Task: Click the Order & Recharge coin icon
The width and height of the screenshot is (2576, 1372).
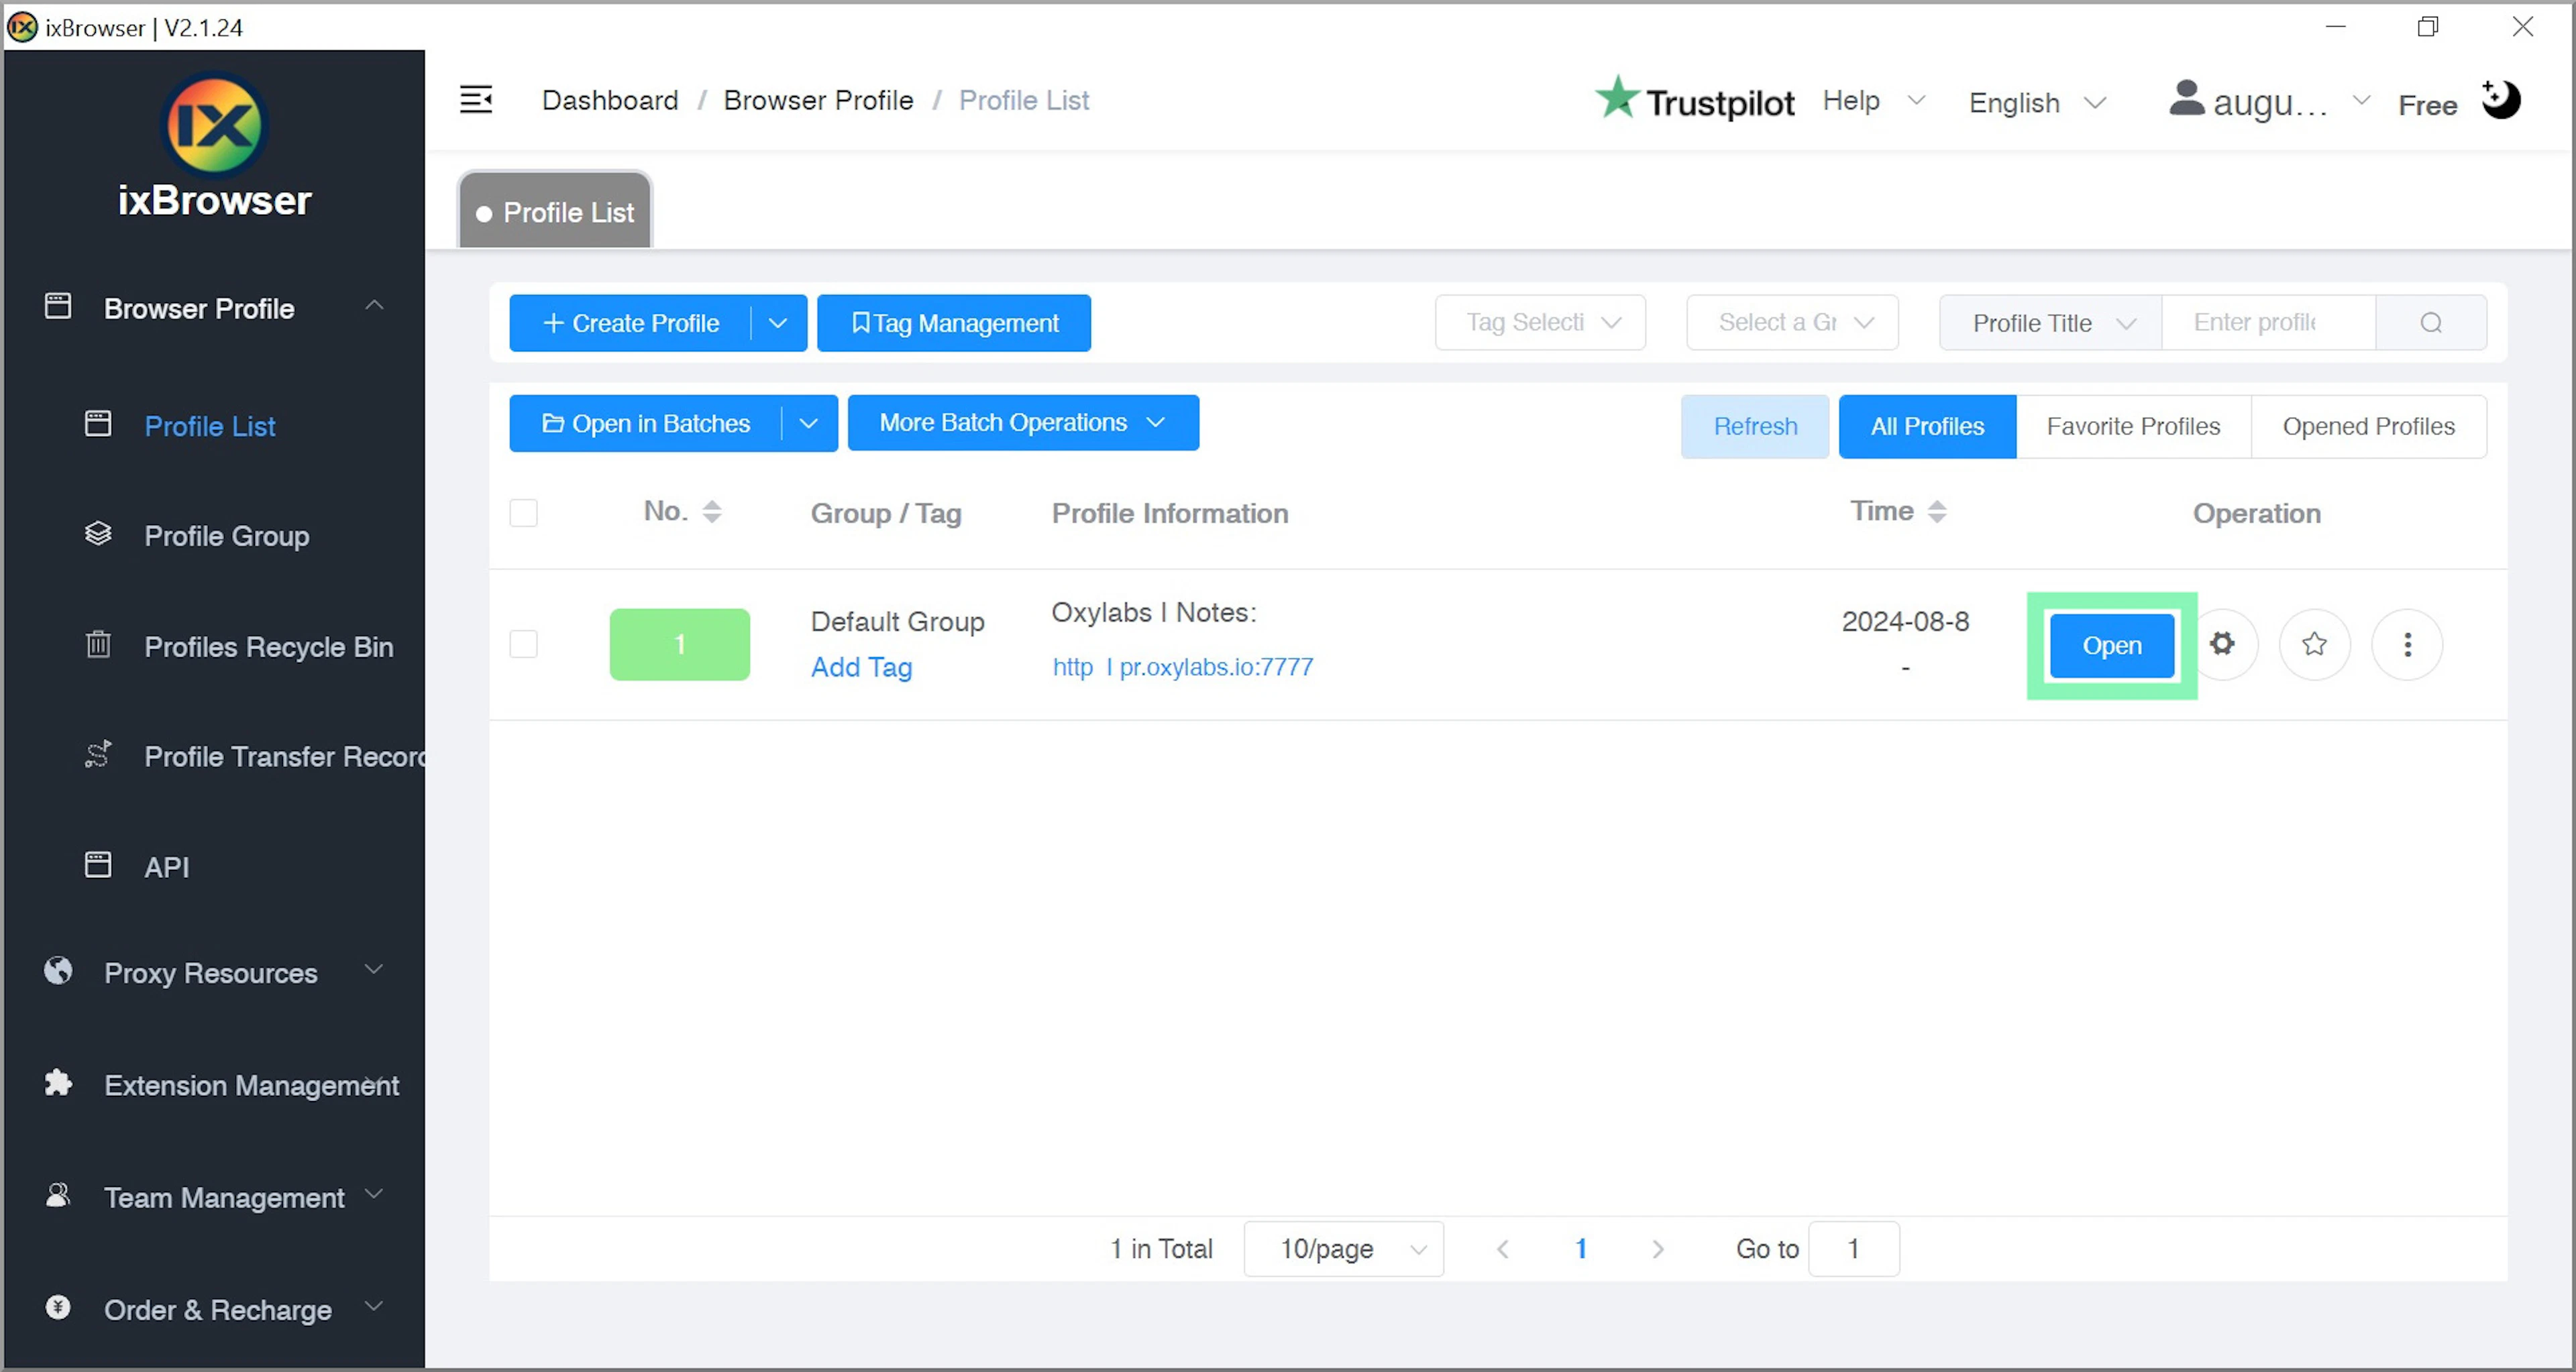Action: pos(58,1306)
